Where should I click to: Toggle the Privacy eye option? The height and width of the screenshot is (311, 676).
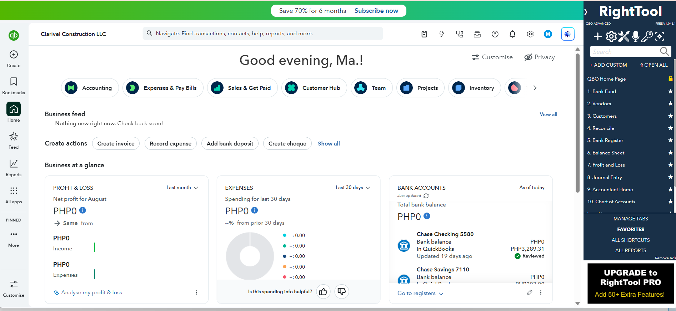pyautogui.click(x=539, y=57)
